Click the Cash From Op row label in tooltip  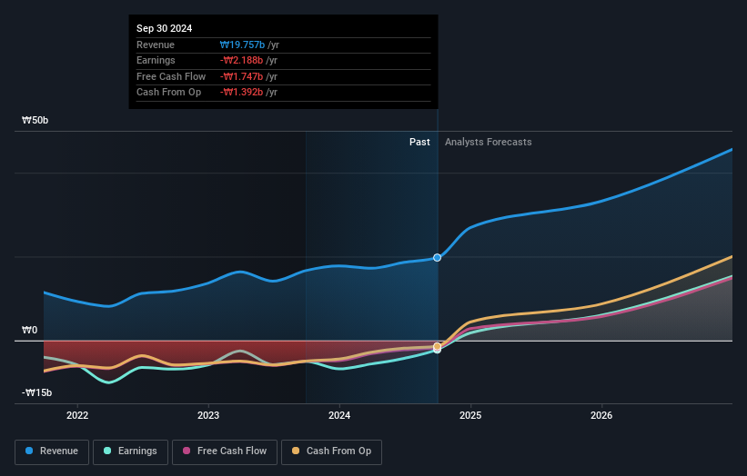point(168,93)
